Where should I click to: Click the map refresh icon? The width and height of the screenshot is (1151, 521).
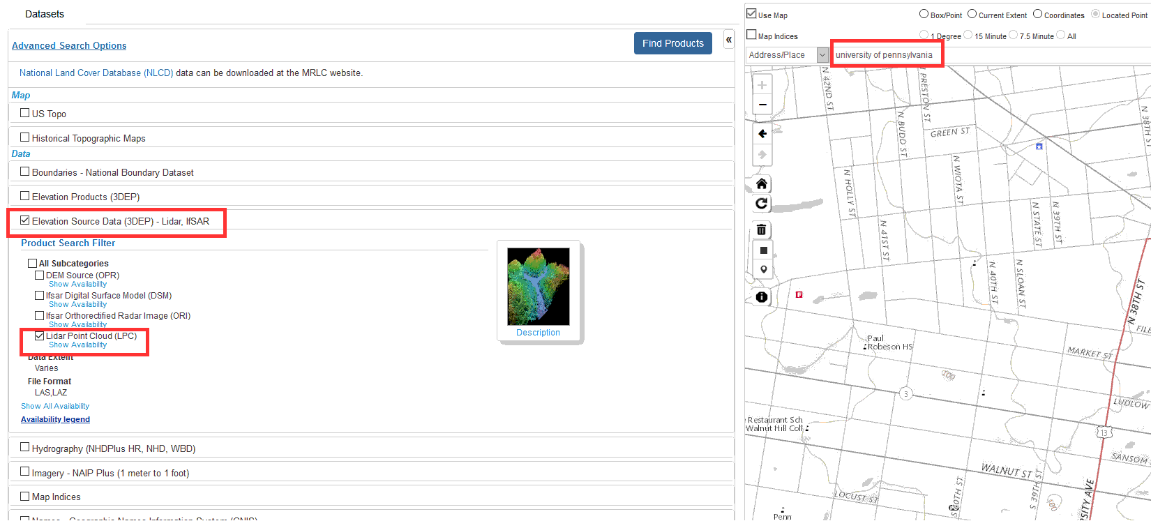pos(762,204)
